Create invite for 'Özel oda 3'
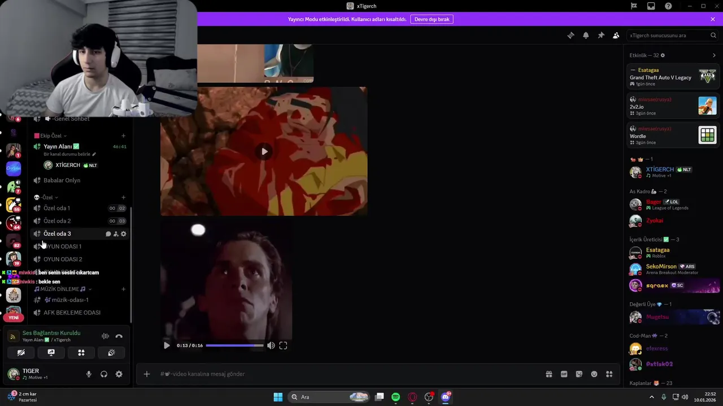 (116, 234)
